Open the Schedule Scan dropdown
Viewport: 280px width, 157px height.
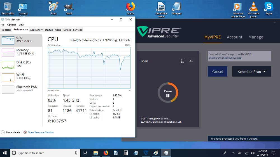[251, 72]
